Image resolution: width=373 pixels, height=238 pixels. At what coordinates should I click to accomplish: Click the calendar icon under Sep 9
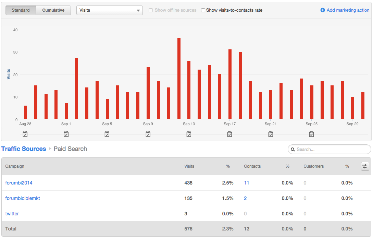click(148, 134)
